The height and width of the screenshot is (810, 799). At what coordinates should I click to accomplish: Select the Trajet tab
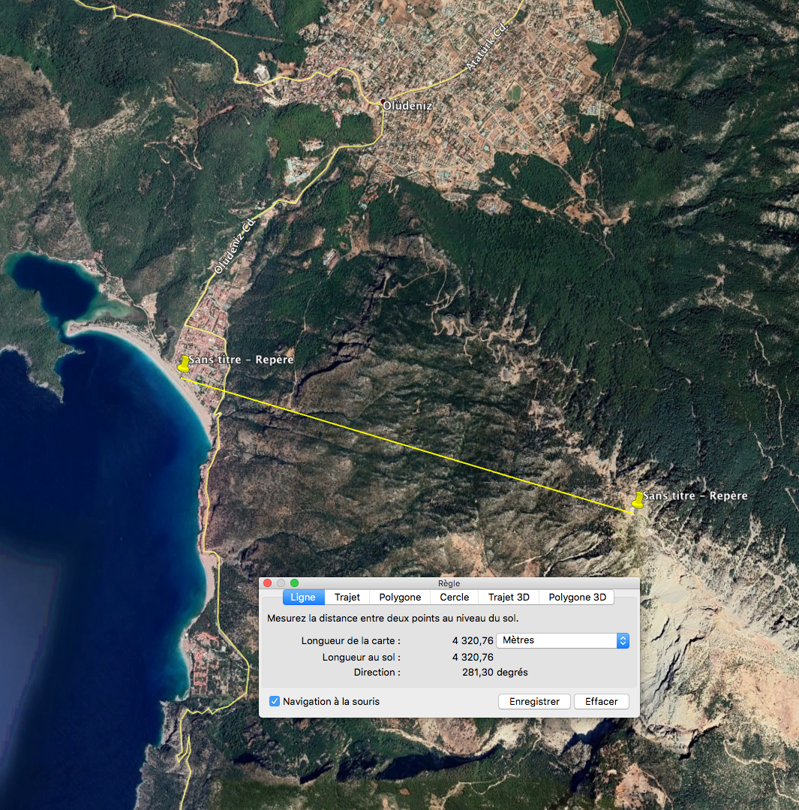click(347, 597)
